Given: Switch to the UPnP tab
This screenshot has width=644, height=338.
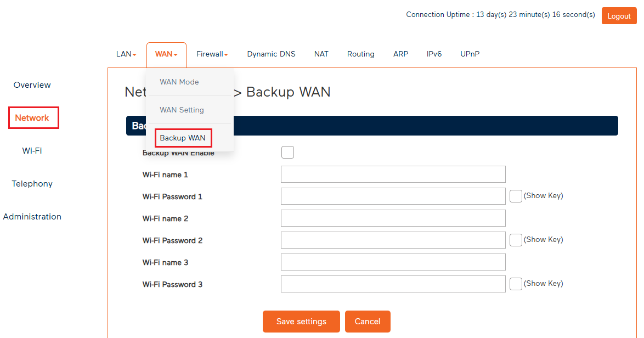Looking at the screenshot, I should [470, 54].
